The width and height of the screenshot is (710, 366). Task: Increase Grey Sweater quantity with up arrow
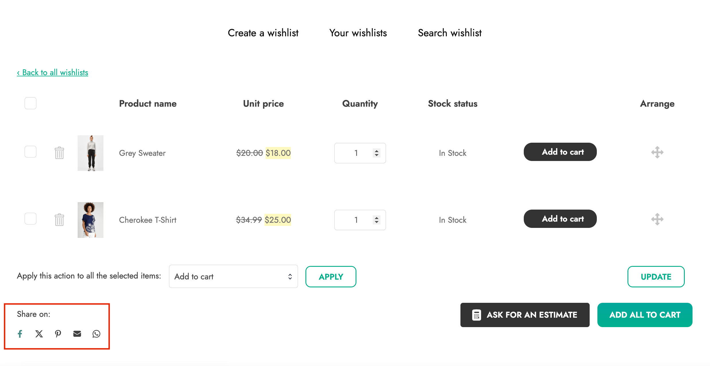tap(376, 150)
